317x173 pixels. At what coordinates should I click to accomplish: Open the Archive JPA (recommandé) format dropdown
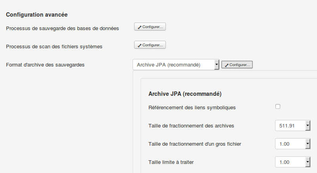click(173, 65)
